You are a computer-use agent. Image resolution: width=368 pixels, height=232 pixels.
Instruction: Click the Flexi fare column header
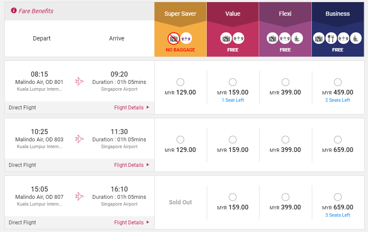click(x=285, y=14)
